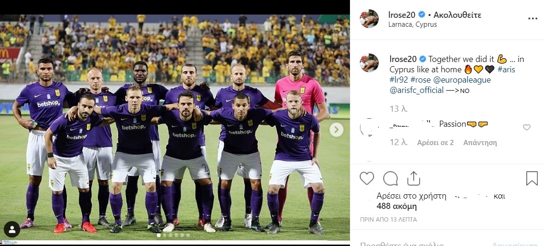Open the Larnaca, Cyprus location link
544x246 pixels.
413,24
